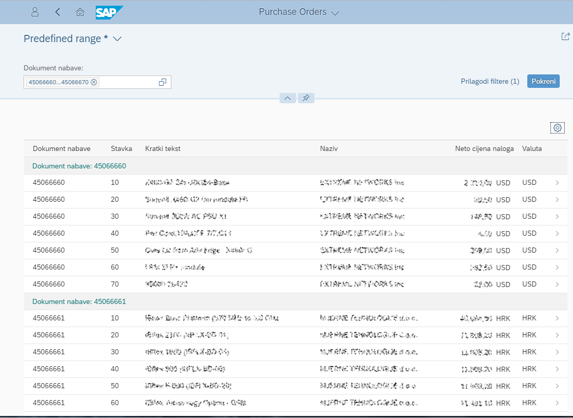Navigate into row 45066661 item 60
This screenshot has width=573, height=418.
[x=557, y=403]
